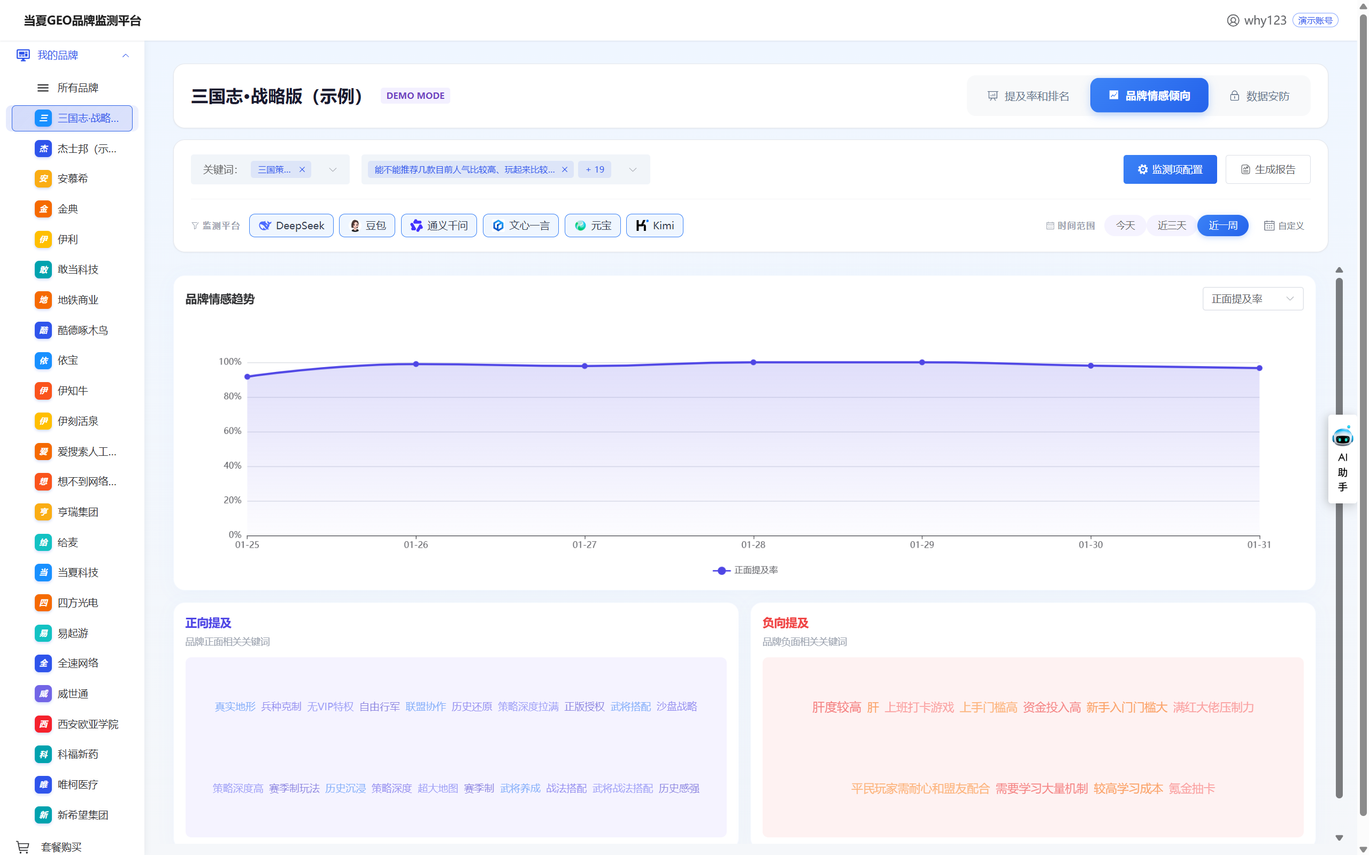
Task: Click the 易起游 brand icon
Action: pyautogui.click(x=43, y=633)
